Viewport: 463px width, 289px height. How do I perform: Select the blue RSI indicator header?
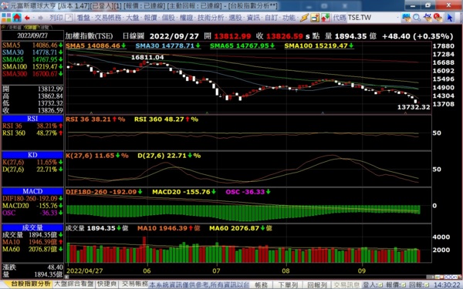click(x=32, y=119)
